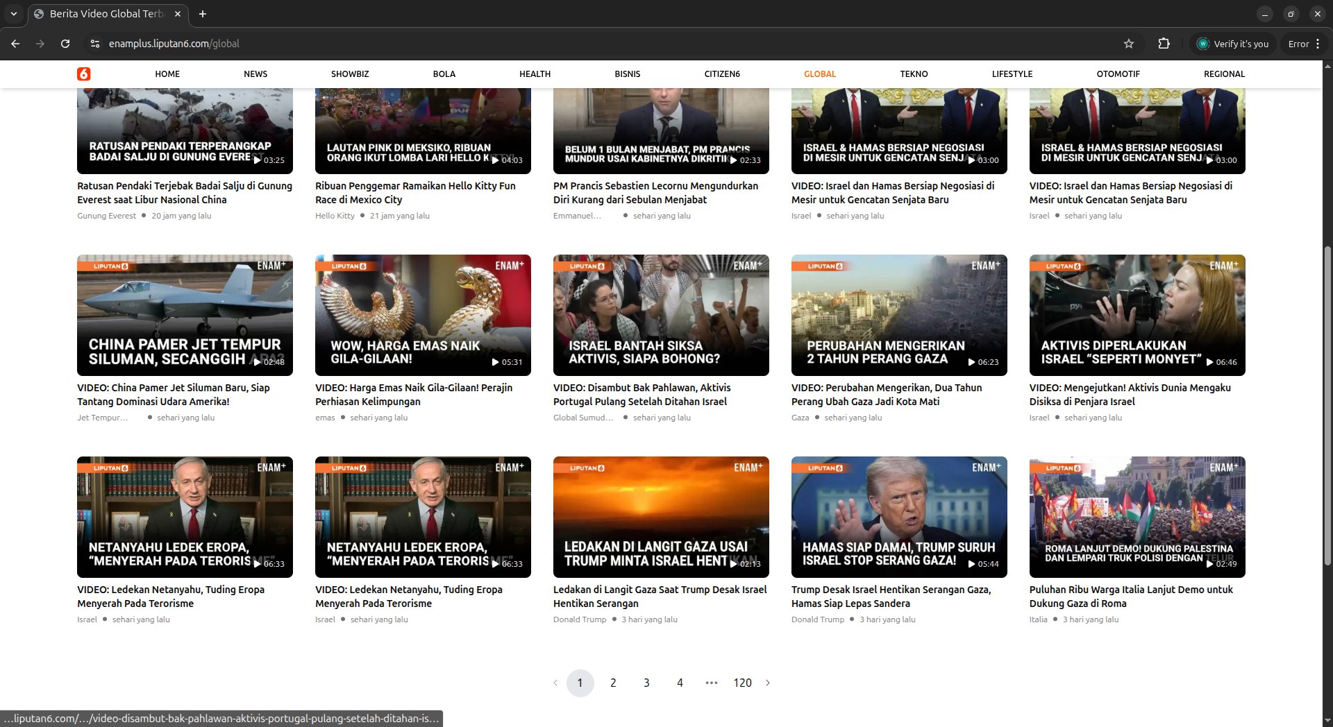
Task: Expand the tab search dropdown arrow
Action: [x=13, y=14]
